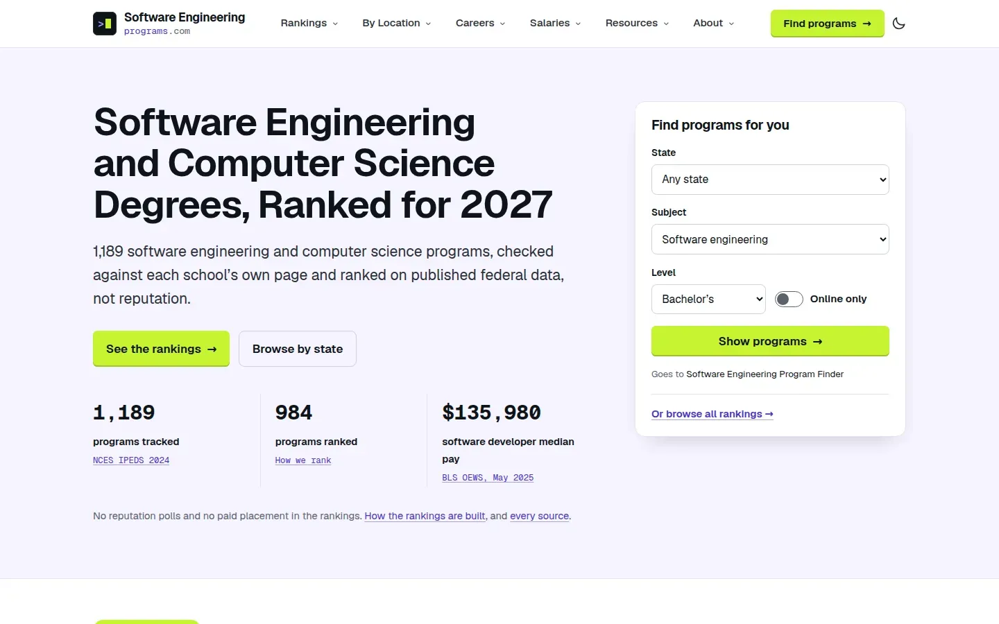Follow the Or browse all rankings link

tap(712, 414)
